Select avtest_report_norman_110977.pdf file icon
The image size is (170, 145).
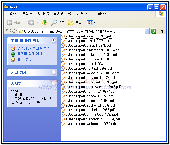63,92
